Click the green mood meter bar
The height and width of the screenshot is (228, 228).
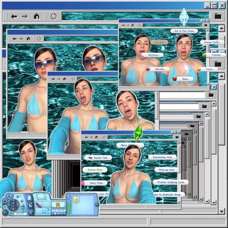[x=69, y=209]
